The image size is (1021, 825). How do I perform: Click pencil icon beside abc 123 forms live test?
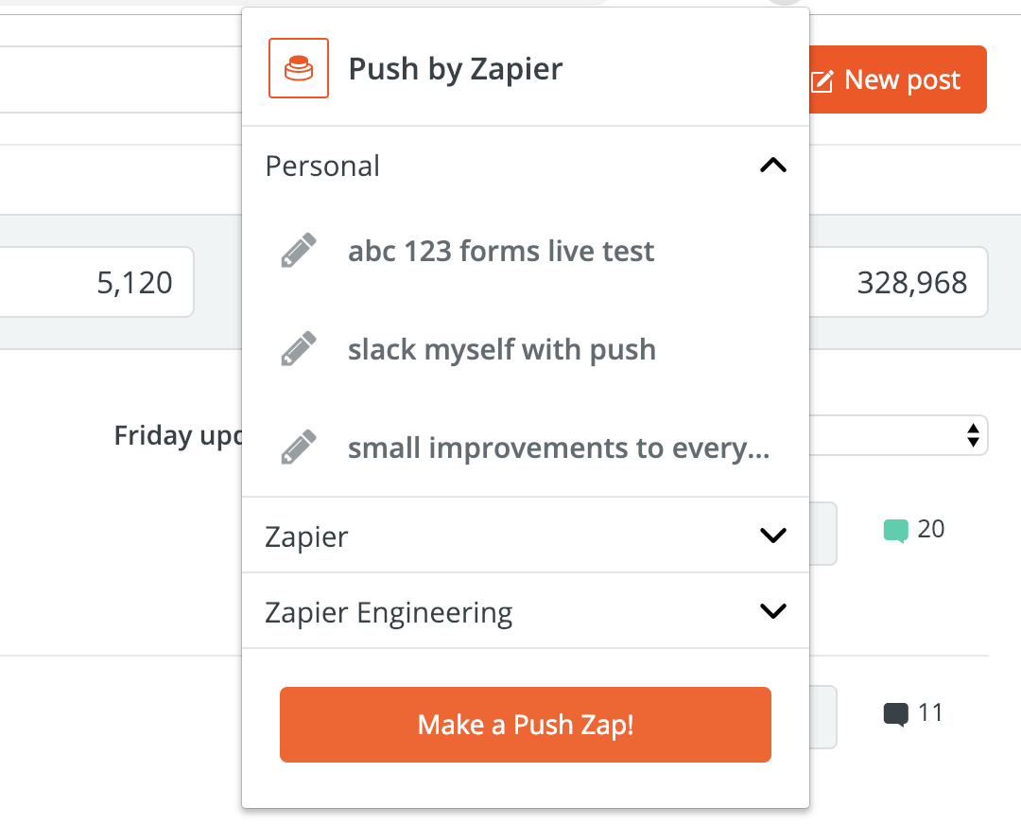[x=299, y=252]
